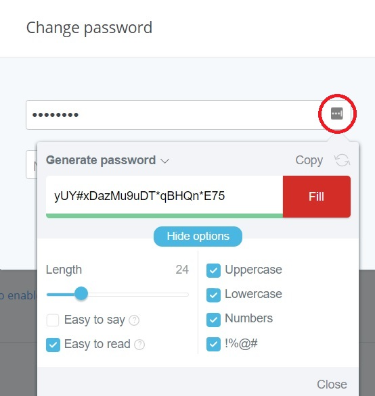
Task: Click the Length slider track right end
Action: click(x=186, y=295)
